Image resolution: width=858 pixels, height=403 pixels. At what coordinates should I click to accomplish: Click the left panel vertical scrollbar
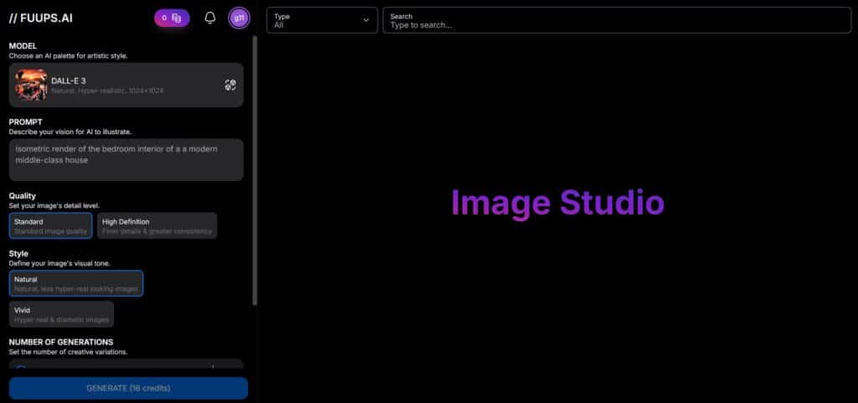pos(255,169)
